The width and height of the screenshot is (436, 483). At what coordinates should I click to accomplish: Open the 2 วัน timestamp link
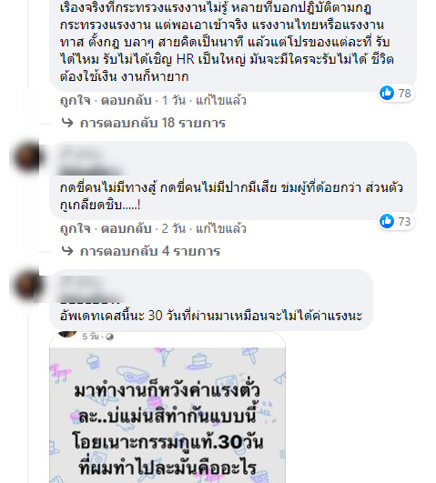point(174,229)
